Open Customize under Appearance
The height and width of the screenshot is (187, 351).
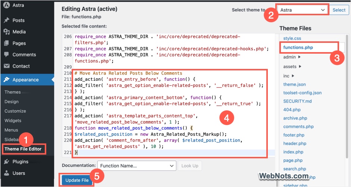click(x=15, y=111)
